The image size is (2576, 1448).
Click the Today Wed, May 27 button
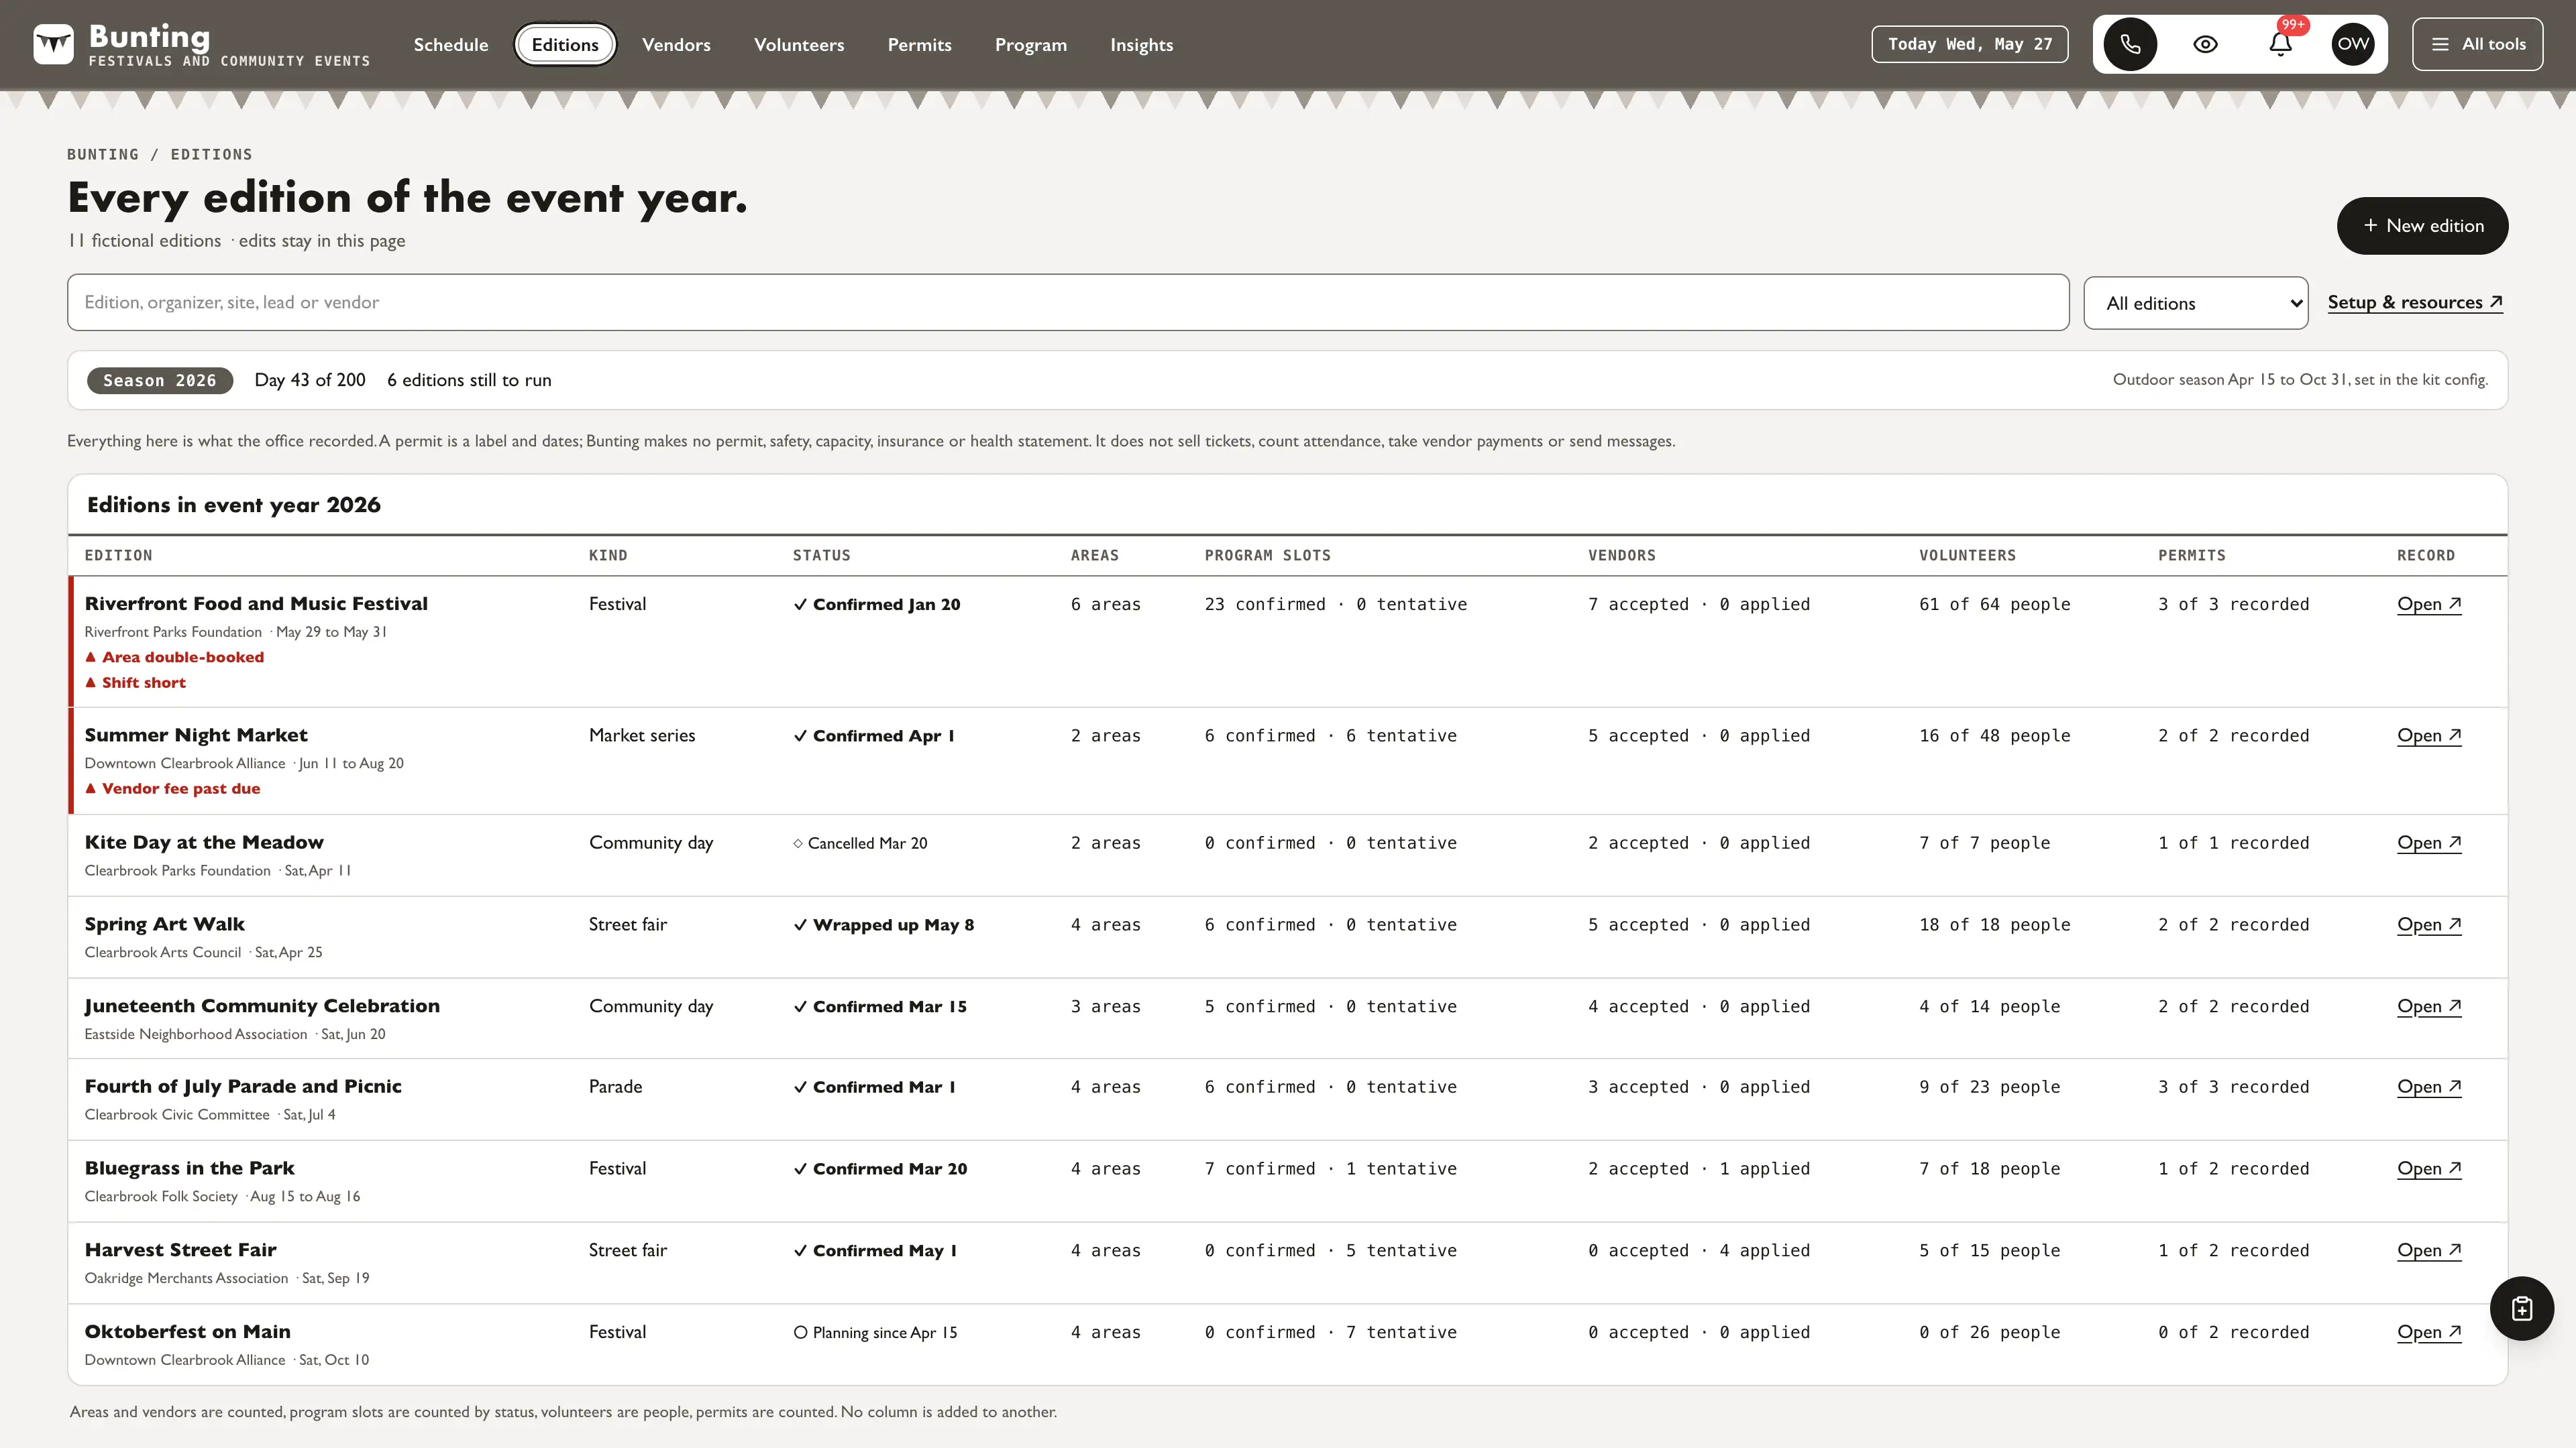pos(1969,44)
